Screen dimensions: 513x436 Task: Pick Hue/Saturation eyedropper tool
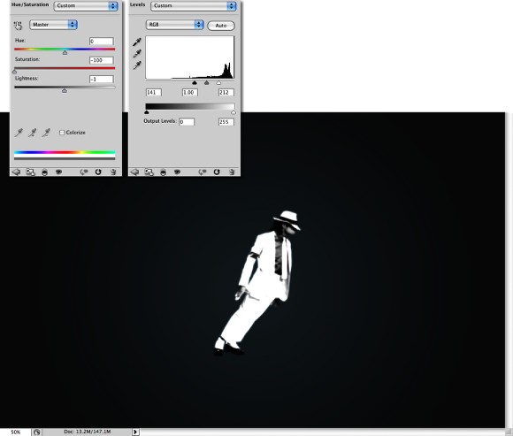point(19,133)
